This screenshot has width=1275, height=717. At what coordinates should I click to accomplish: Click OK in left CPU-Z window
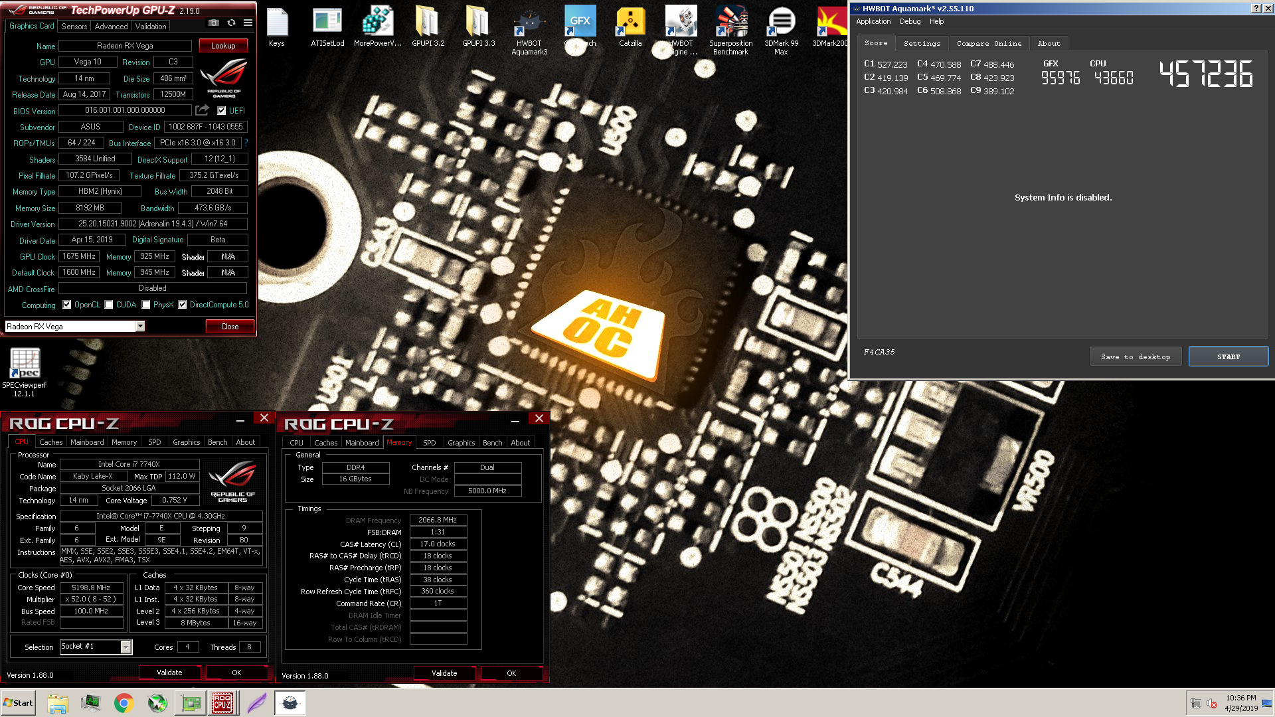point(236,673)
